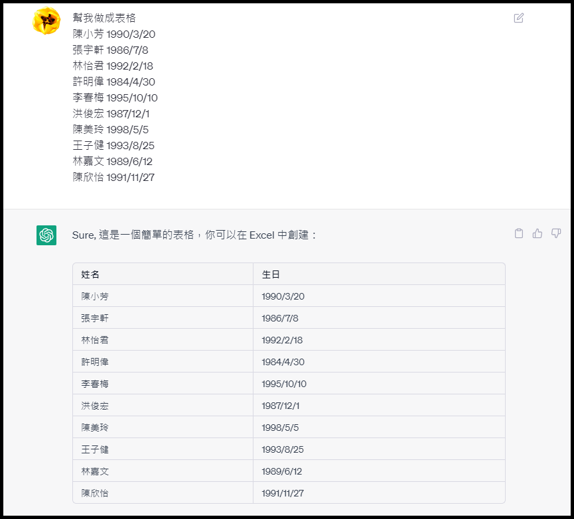Click table cell 張宇軒
Image resolution: width=574 pixels, height=519 pixels.
pos(163,318)
